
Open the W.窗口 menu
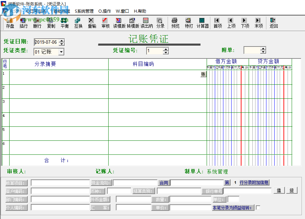point(122,11)
